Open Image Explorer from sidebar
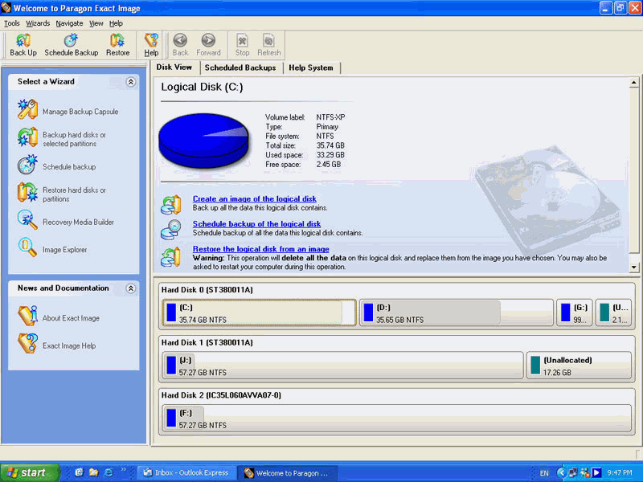The height and width of the screenshot is (482, 643). (52, 249)
